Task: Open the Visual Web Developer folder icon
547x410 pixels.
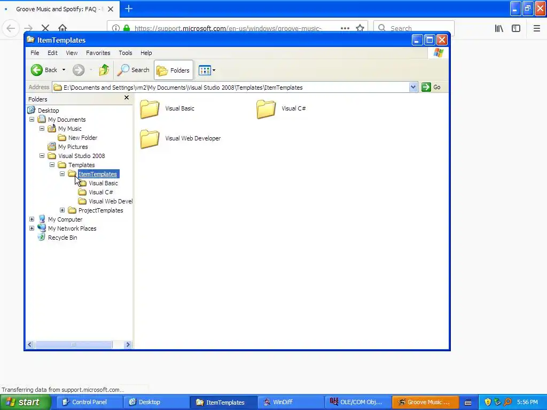Action: [x=150, y=139]
